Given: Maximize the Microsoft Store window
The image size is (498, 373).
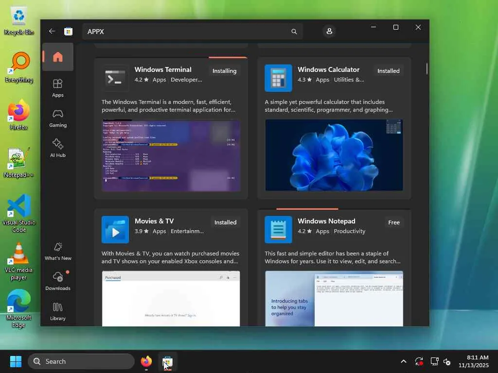Looking at the screenshot, I should coord(396,27).
